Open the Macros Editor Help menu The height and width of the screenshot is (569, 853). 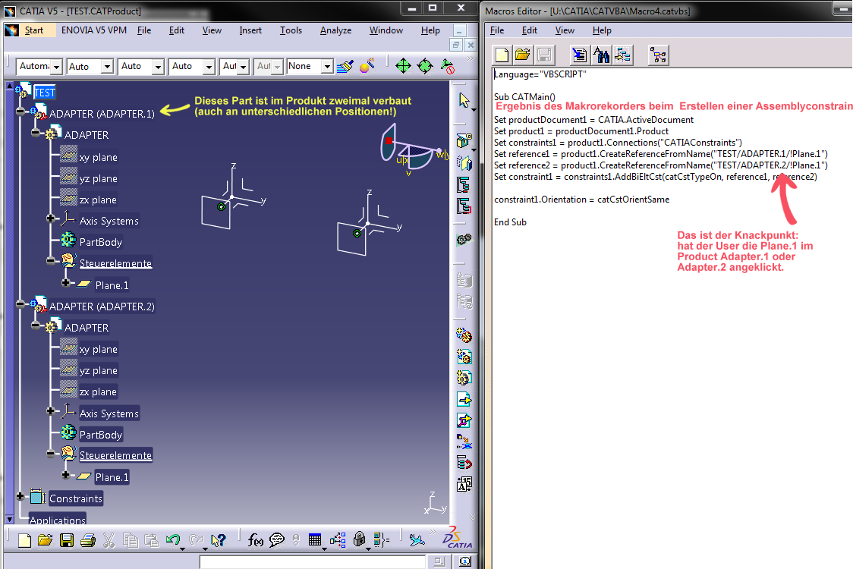[x=602, y=30]
